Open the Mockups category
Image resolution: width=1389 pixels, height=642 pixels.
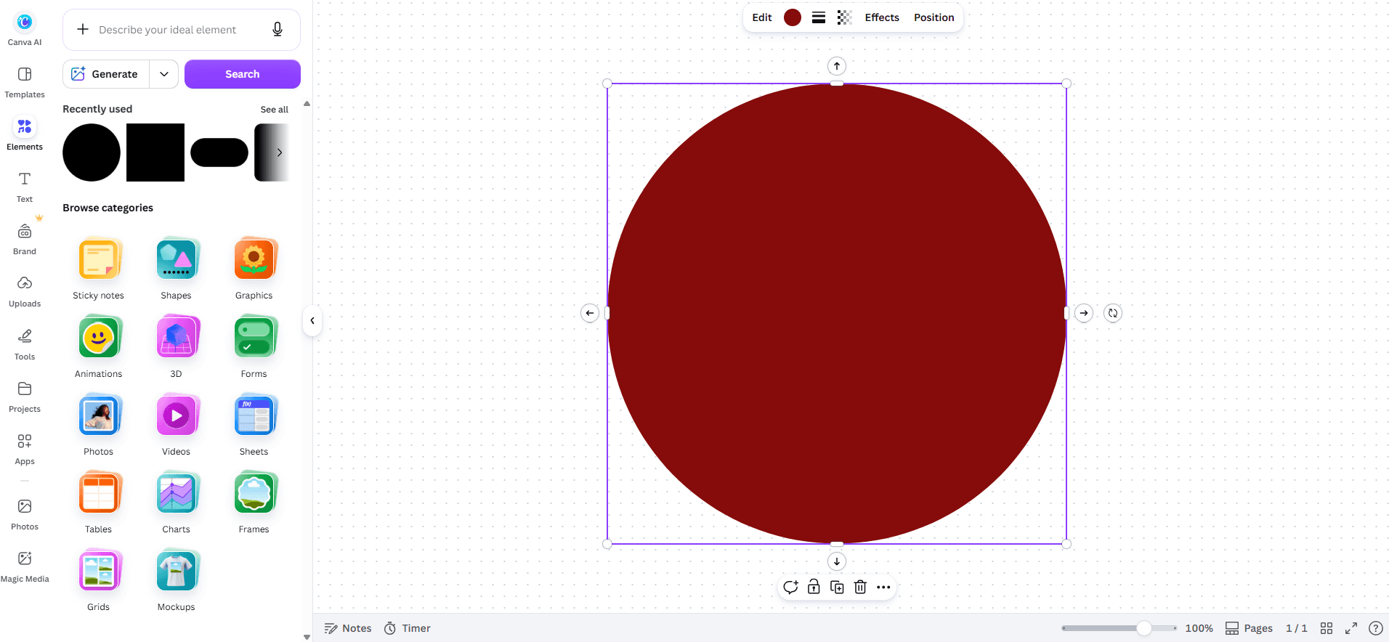[176, 580]
